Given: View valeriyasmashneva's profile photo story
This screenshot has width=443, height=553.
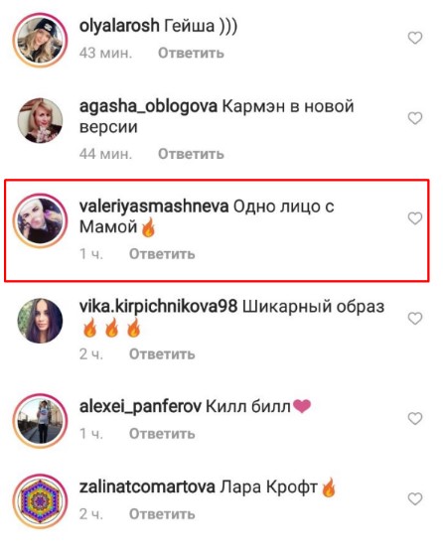Looking at the screenshot, I should point(40,220).
